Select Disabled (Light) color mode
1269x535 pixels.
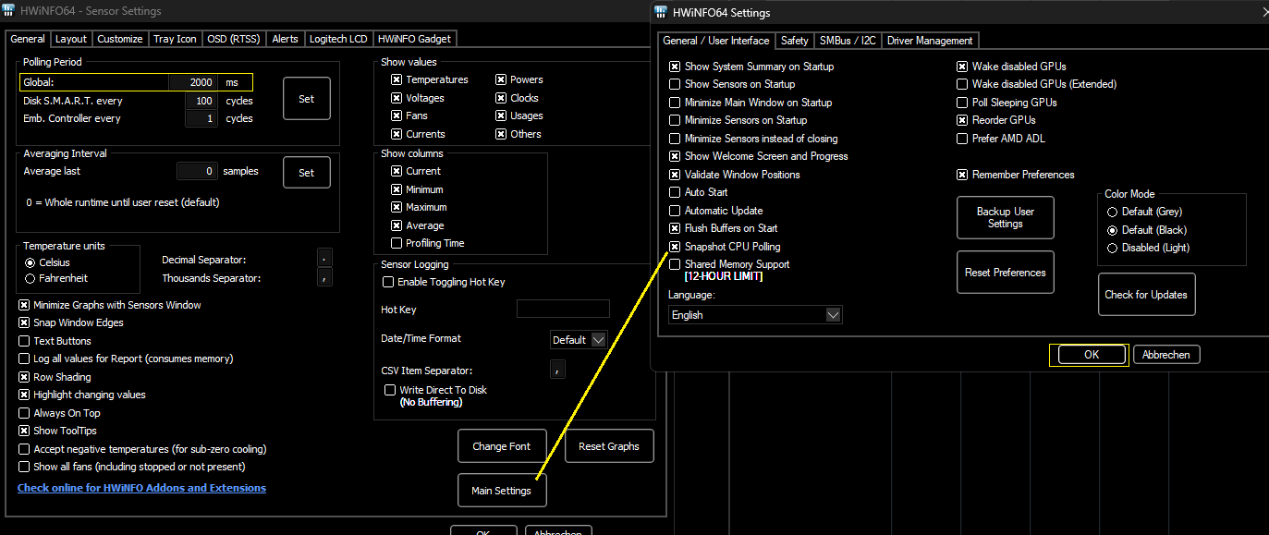(x=1113, y=248)
